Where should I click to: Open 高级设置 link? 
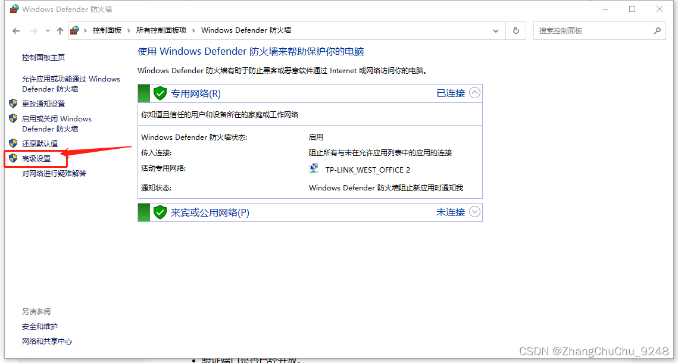36,159
